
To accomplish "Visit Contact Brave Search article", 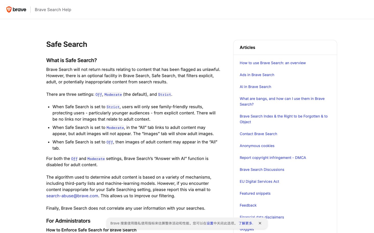I will click(258, 134).
